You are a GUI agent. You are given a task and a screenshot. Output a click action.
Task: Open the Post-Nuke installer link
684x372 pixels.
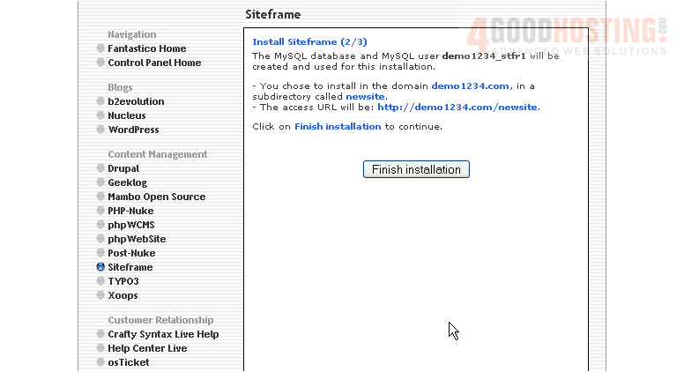point(131,253)
